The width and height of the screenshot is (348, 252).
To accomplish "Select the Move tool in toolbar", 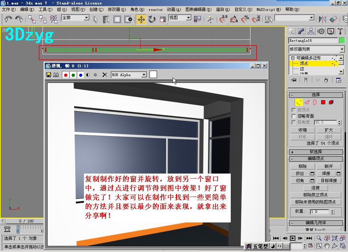I will (x=141, y=19).
